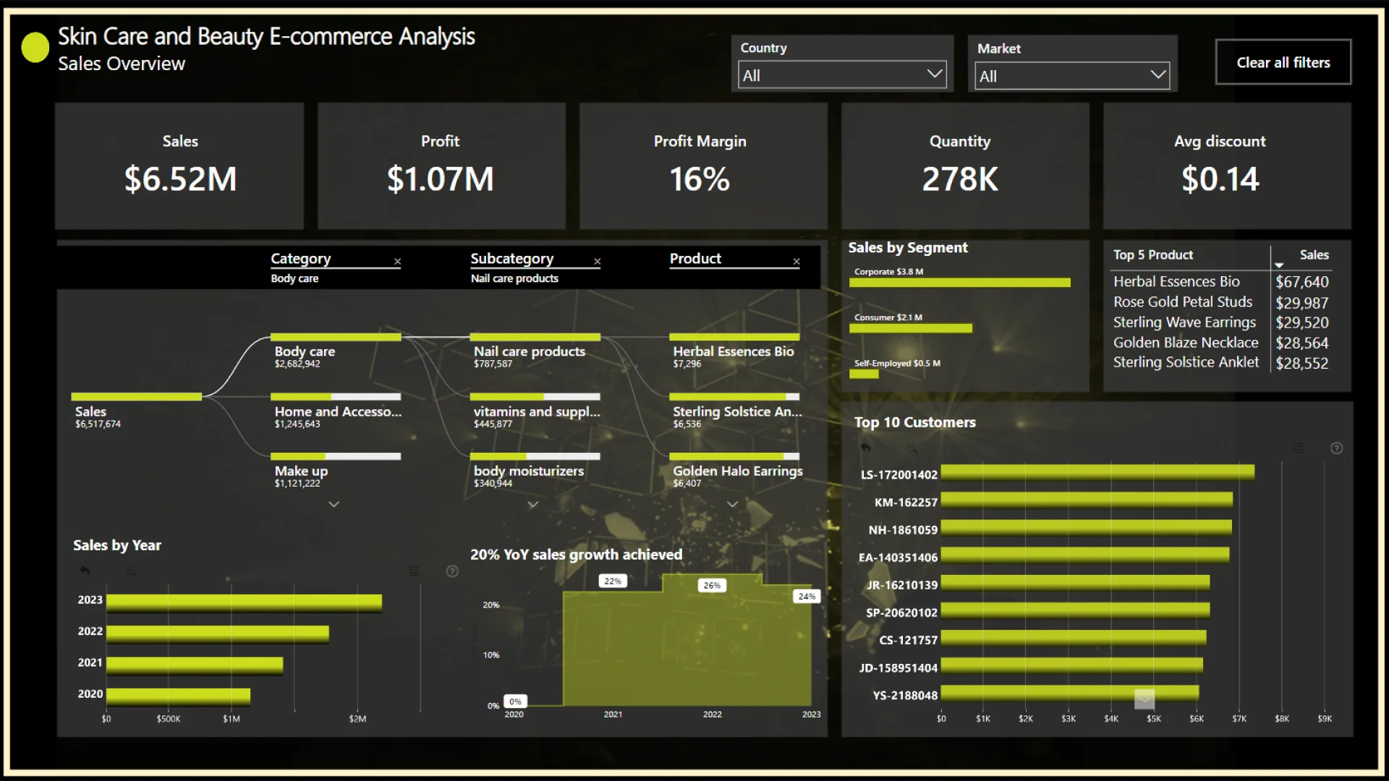Select the Corporate segment bar
The image size is (1389, 781).
[x=959, y=283]
